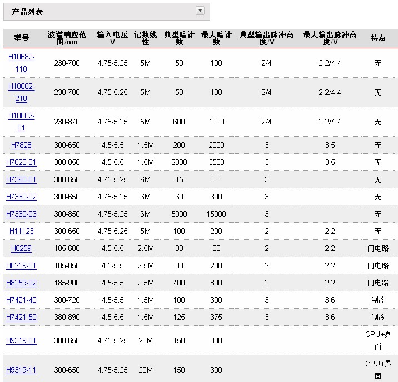398x382 pixels.
Task: Select 185-900 range in H8259-02 row
Action: click(67, 283)
